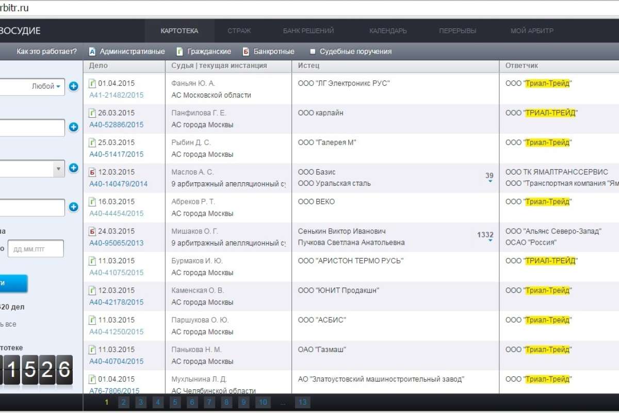Expand the third filter combo box arrow
Viewport: 619px width, 413px height.
[x=59, y=168]
